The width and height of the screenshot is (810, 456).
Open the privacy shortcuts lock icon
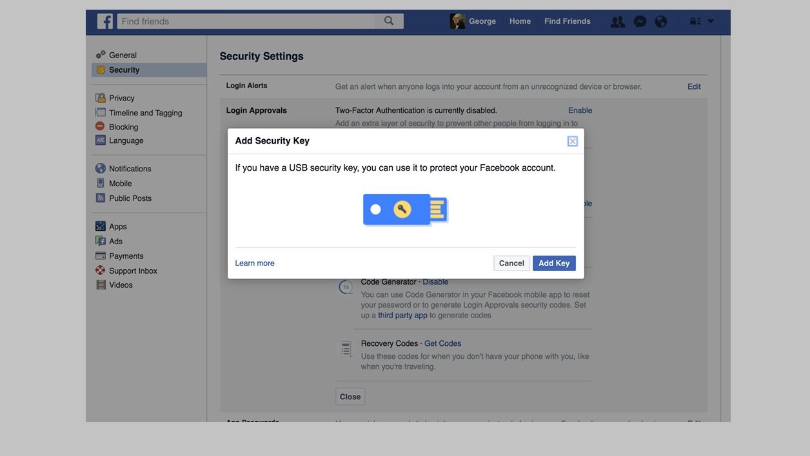coord(695,21)
